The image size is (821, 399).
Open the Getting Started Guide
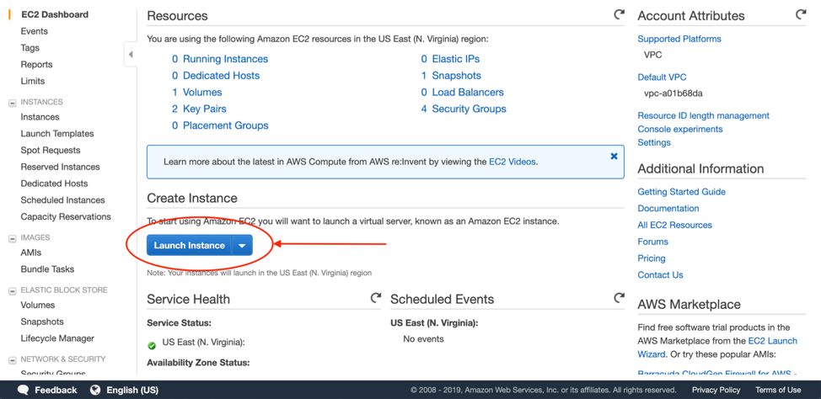681,192
